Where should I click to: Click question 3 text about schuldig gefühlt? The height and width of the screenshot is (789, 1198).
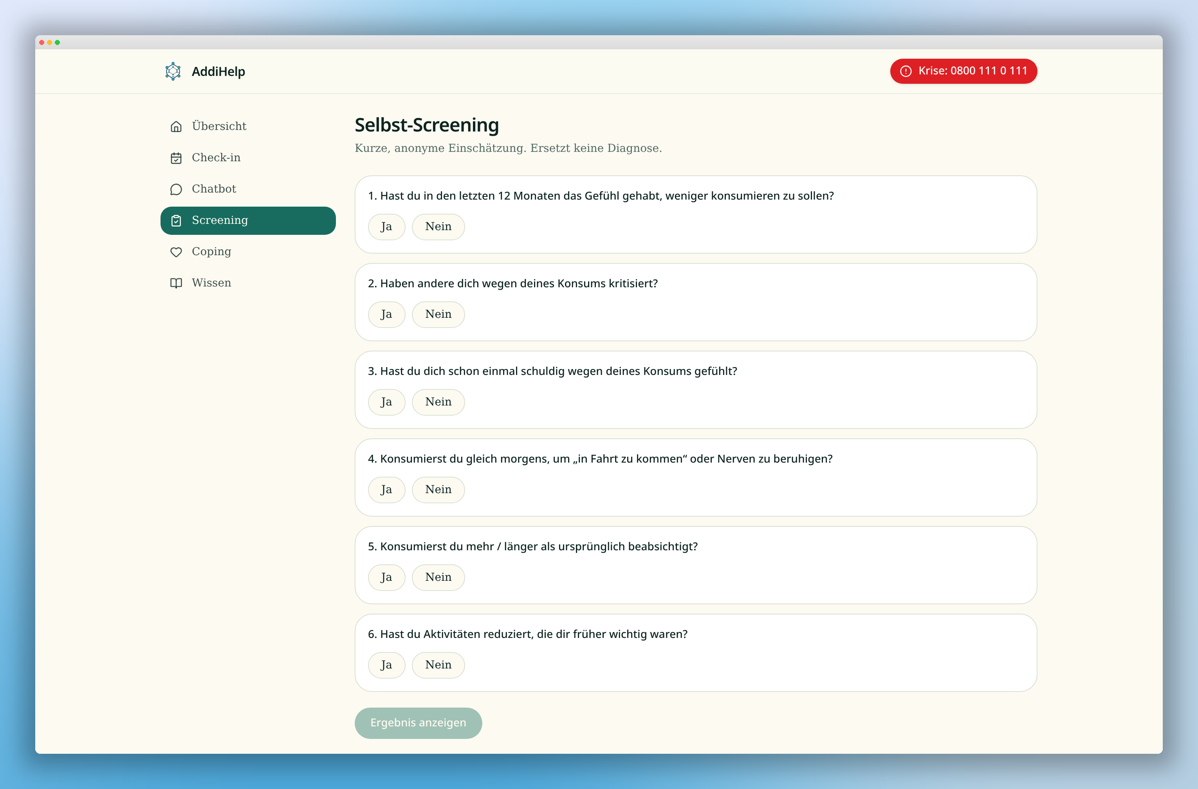pyautogui.click(x=552, y=371)
